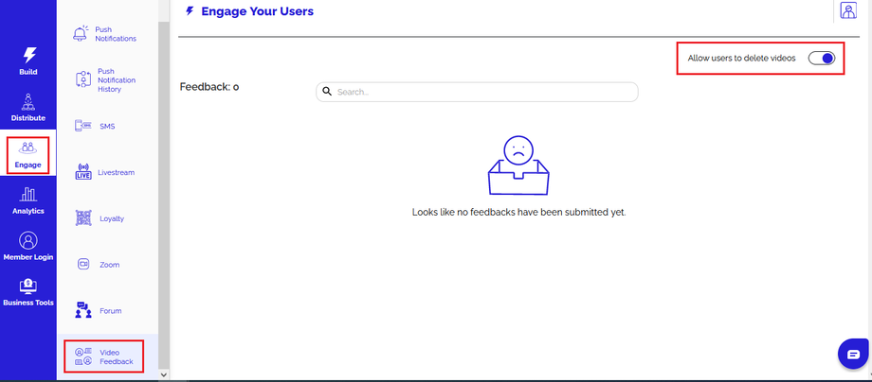
Task: Open the Analytics bar chart icon
Action: point(28,194)
